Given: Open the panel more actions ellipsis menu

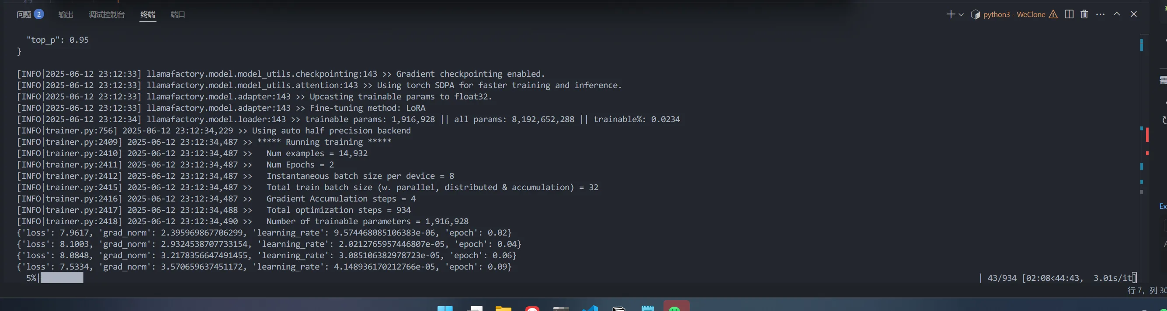Looking at the screenshot, I should click(x=1101, y=14).
